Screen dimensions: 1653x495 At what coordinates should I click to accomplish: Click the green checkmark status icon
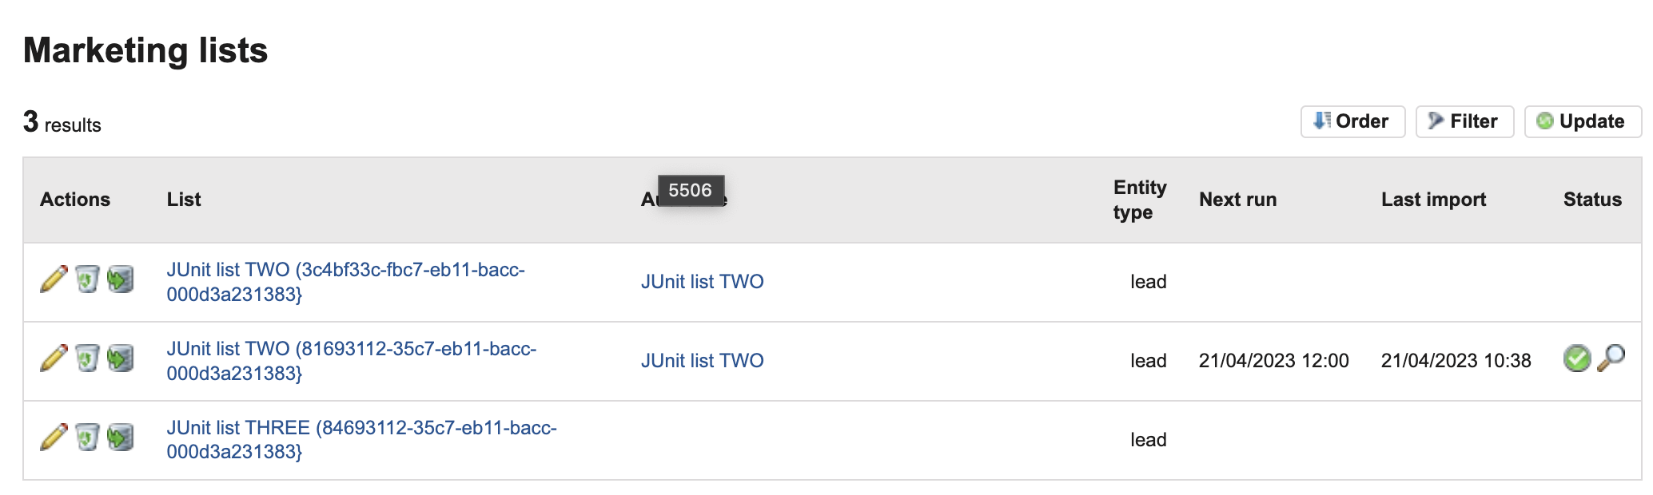click(1577, 358)
